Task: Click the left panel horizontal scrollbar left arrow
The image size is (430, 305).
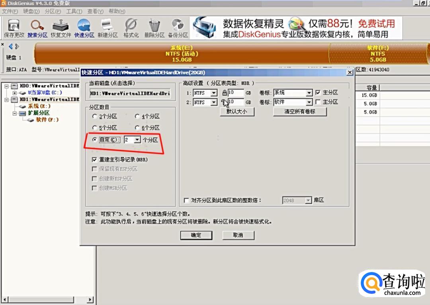Action: tap(4, 299)
